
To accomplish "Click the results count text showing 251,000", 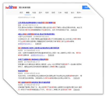I will click(x=27, y=17).
